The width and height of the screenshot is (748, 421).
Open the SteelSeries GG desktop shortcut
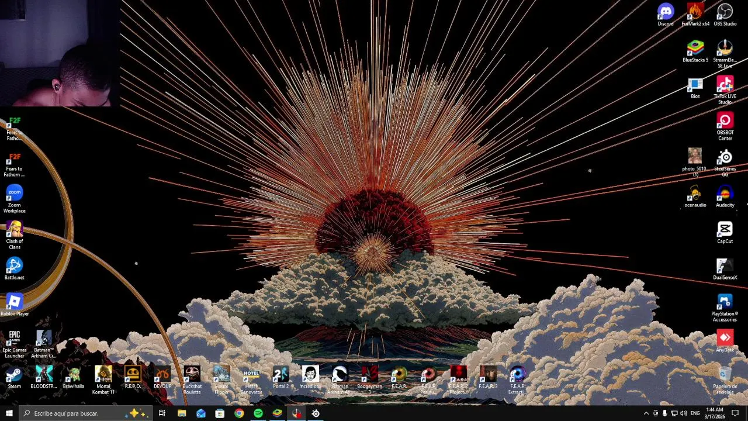pos(725,163)
